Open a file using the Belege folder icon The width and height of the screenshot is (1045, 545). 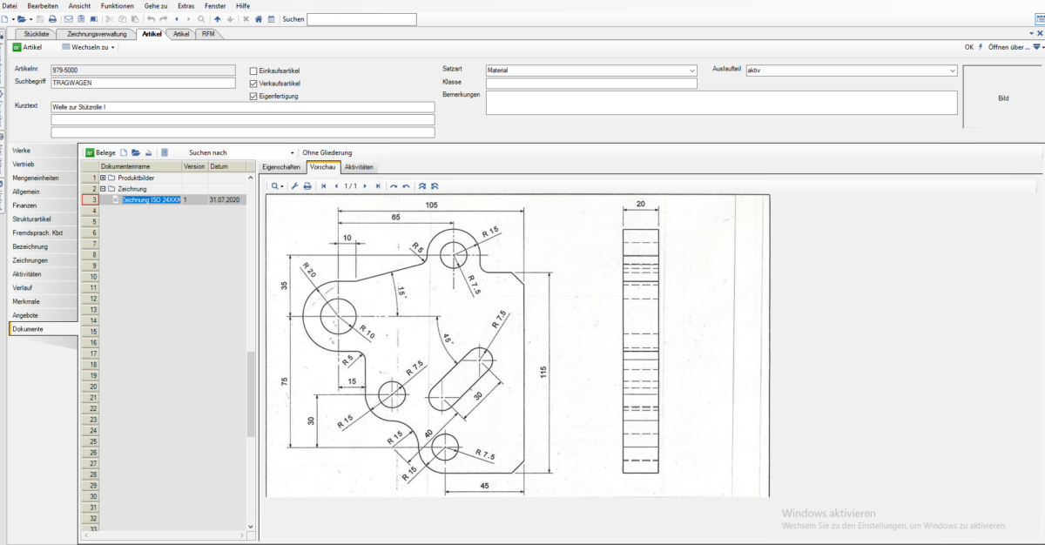point(136,152)
